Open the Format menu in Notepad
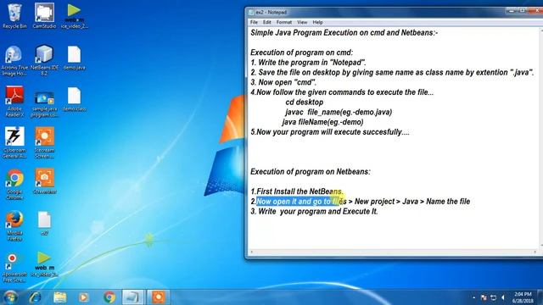Screen dimensions: 543x305 click(284, 22)
